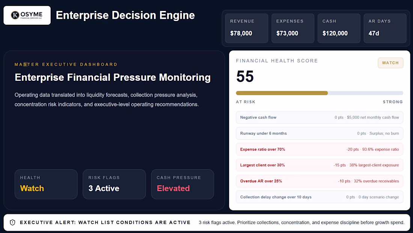Expand the Expense ratio over 70% row
Screen dimensions: 413x233
(x=319, y=149)
